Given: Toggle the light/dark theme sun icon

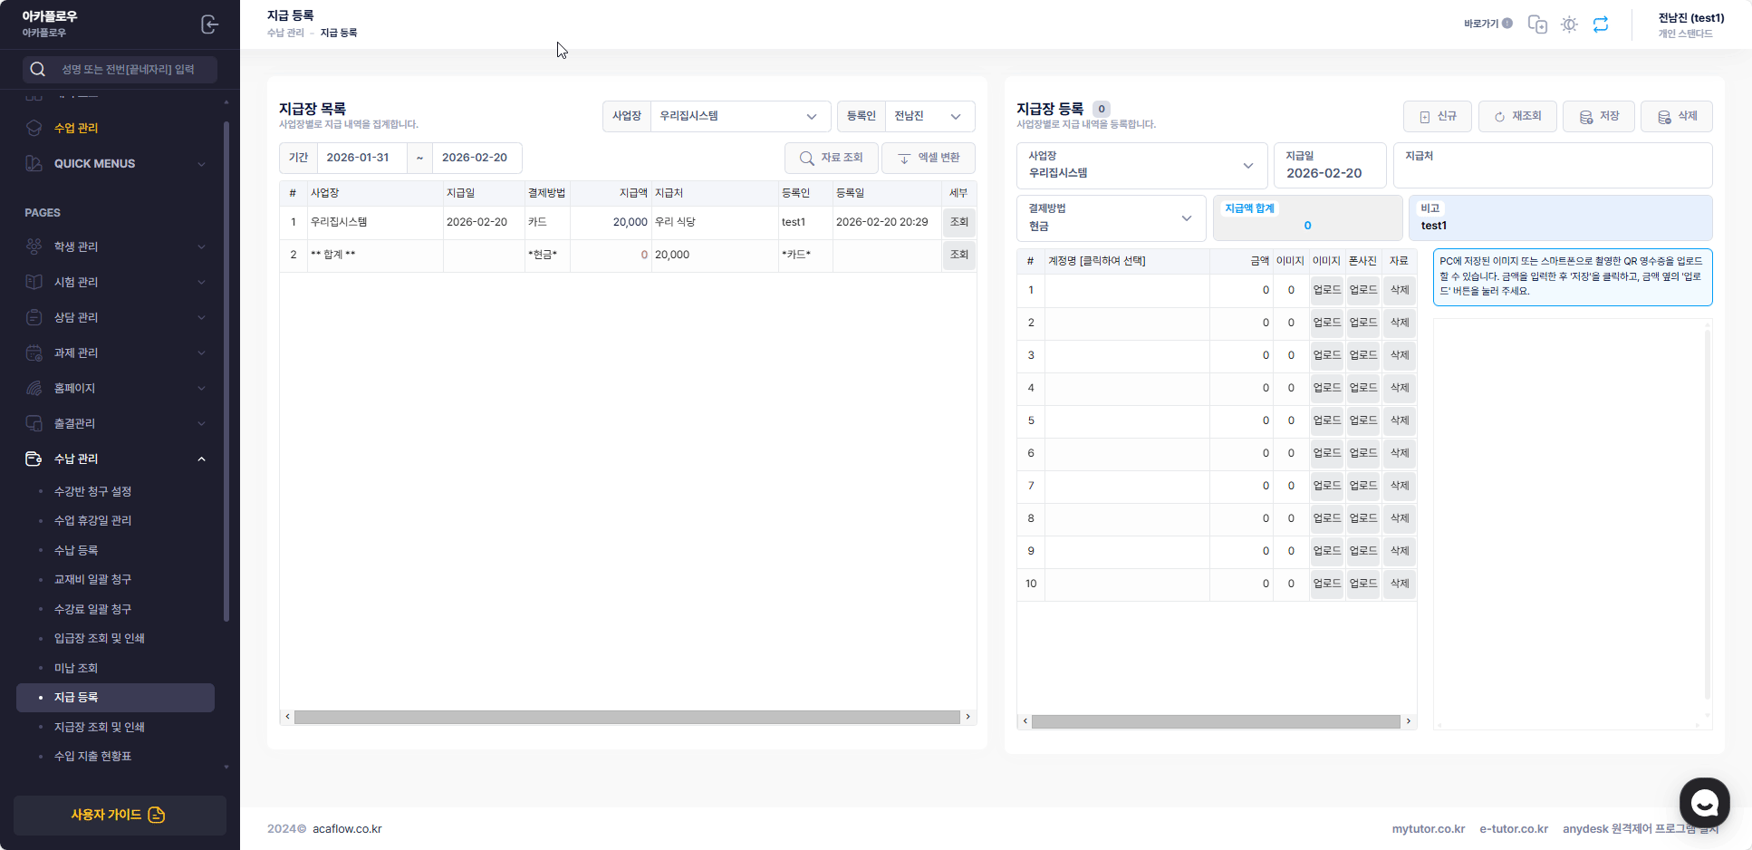Looking at the screenshot, I should [1569, 24].
